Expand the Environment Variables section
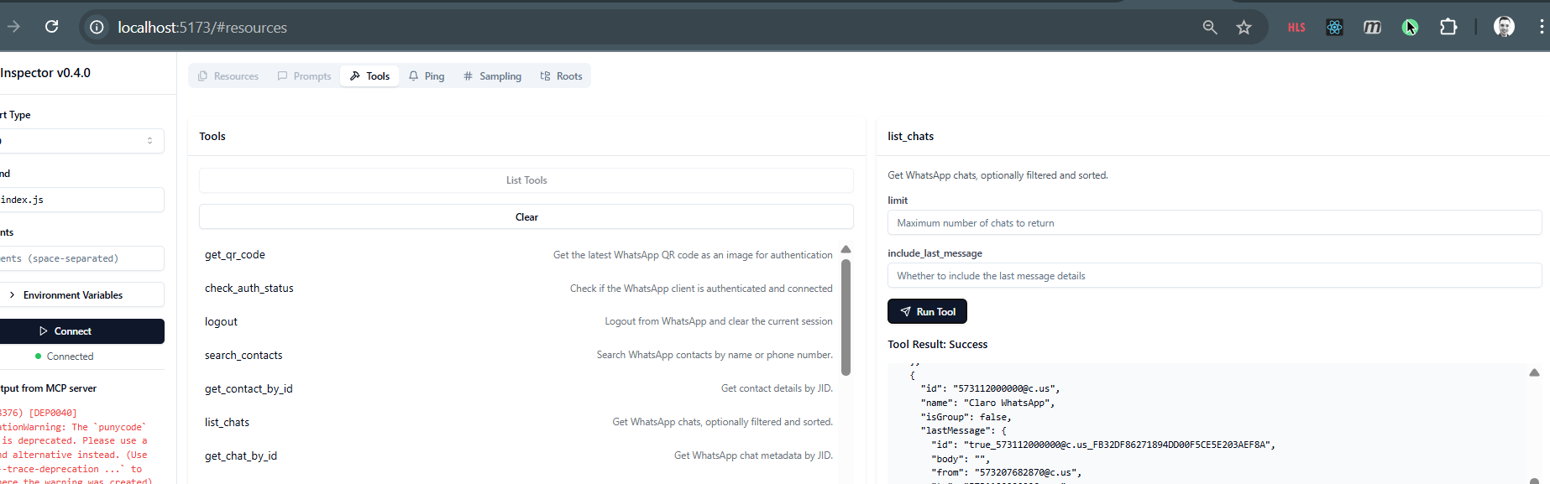 [x=81, y=295]
